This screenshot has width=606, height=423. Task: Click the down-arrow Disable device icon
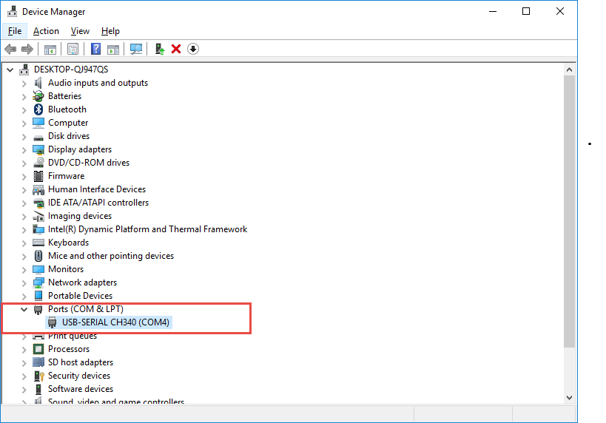click(x=193, y=49)
